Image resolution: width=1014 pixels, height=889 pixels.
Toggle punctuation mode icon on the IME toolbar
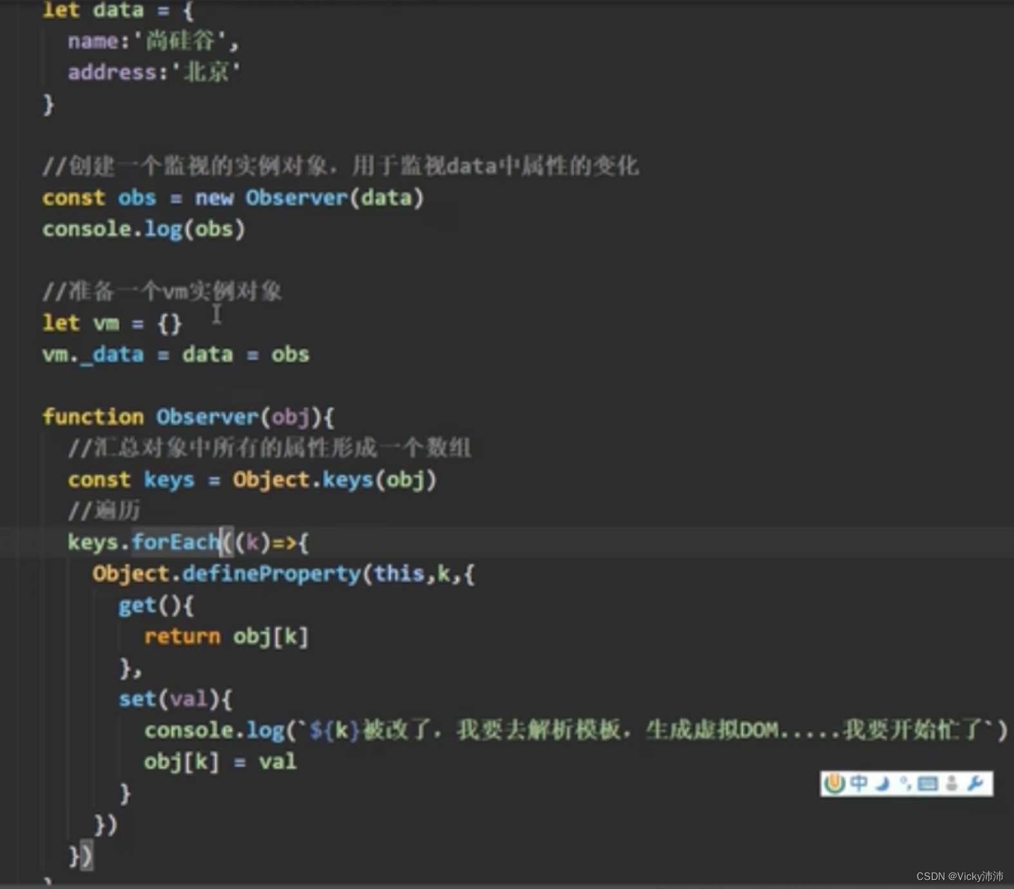(x=905, y=783)
